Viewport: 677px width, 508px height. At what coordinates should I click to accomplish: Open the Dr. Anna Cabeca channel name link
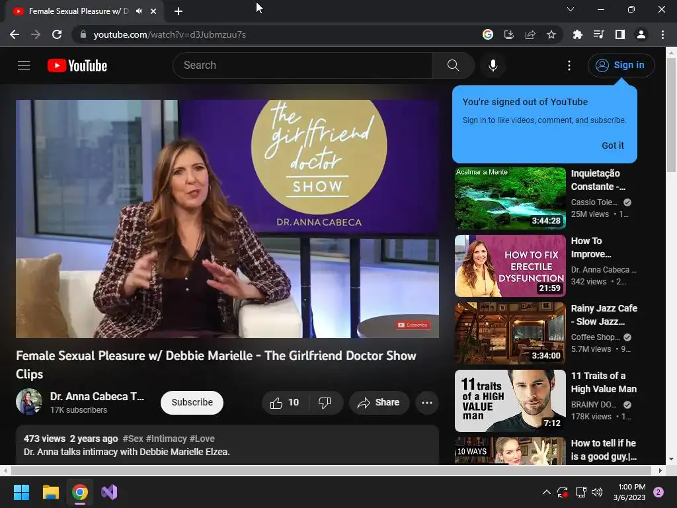(97, 396)
